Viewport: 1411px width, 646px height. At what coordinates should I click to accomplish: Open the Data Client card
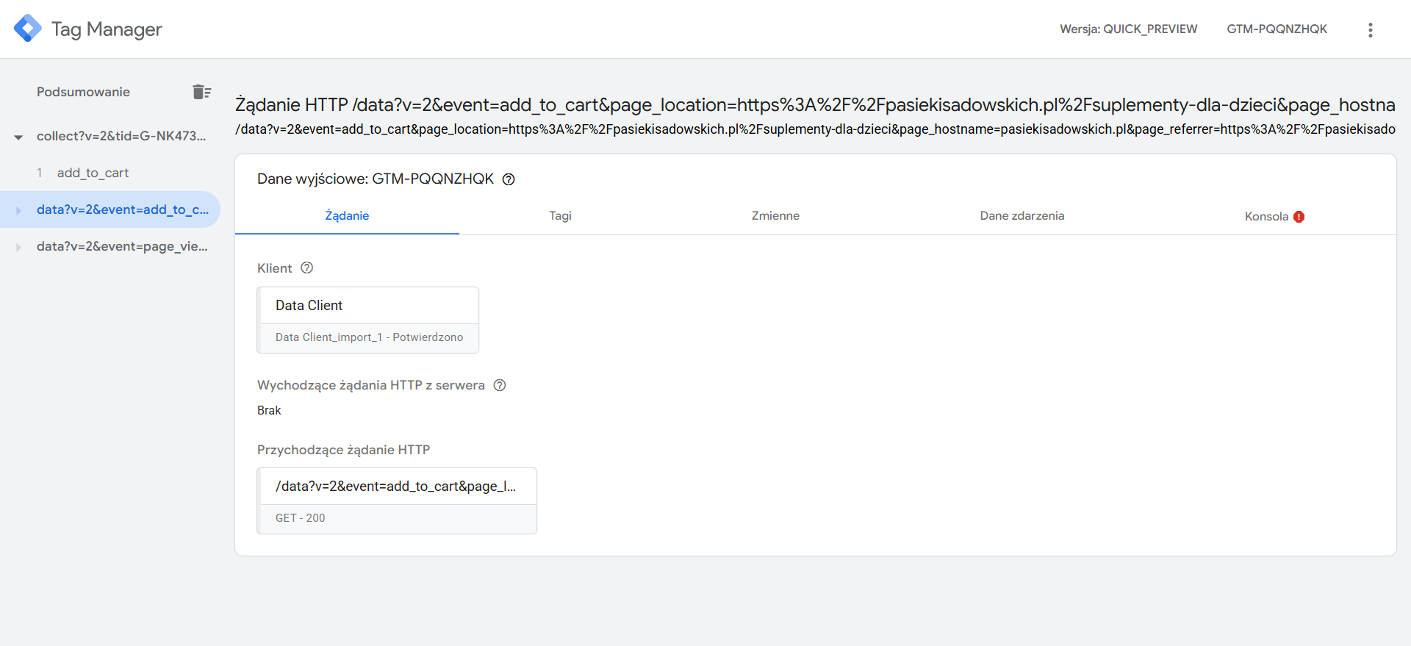point(367,320)
